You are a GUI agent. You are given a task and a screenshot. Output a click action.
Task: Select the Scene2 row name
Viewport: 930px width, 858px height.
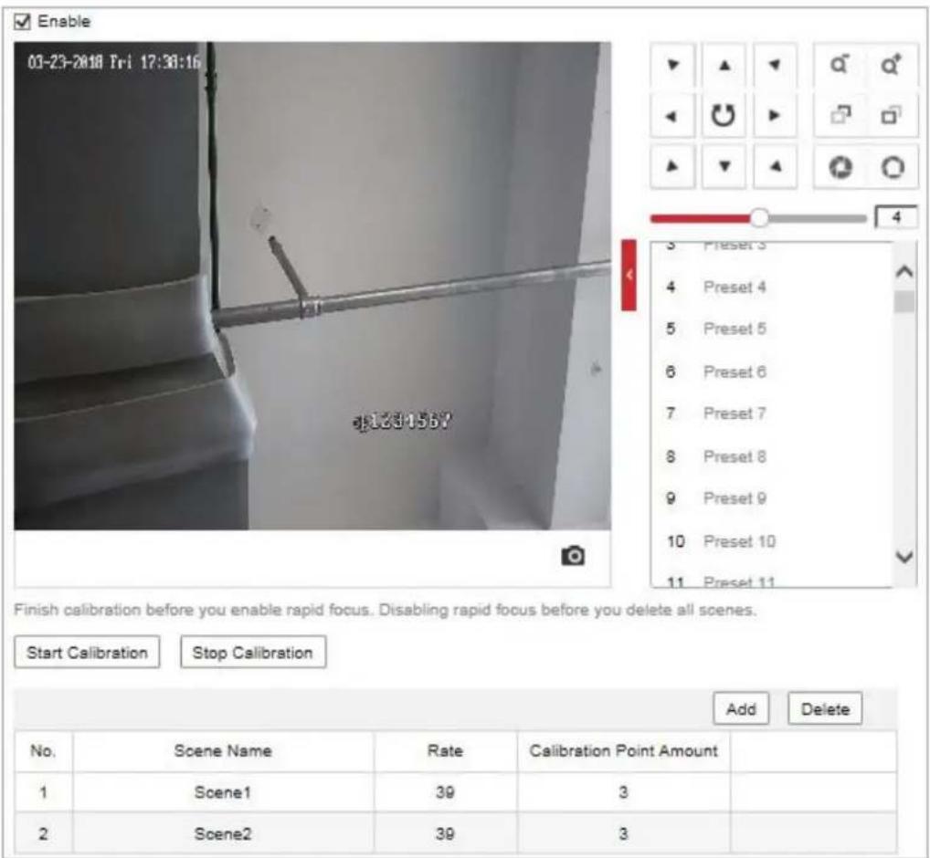(223, 833)
